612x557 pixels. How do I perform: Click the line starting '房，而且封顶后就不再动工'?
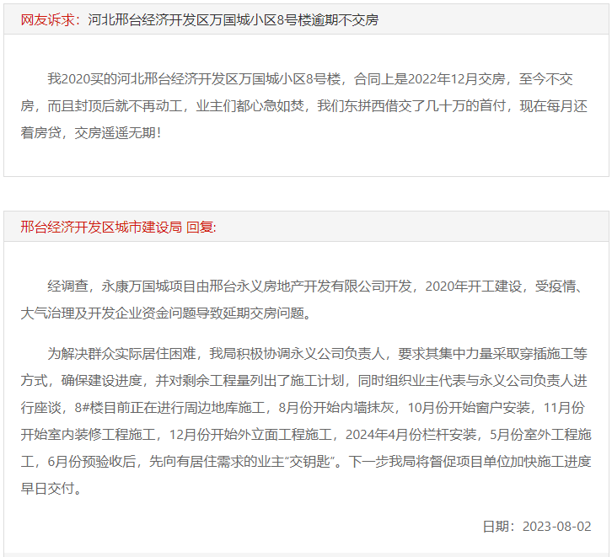pos(303,106)
